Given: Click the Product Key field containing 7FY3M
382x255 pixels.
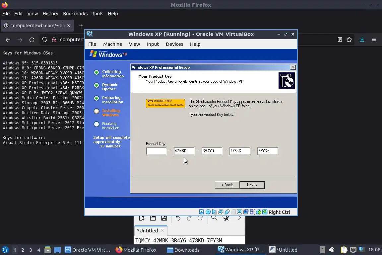Looking at the screenshot, I should click(x=267, y=151).
